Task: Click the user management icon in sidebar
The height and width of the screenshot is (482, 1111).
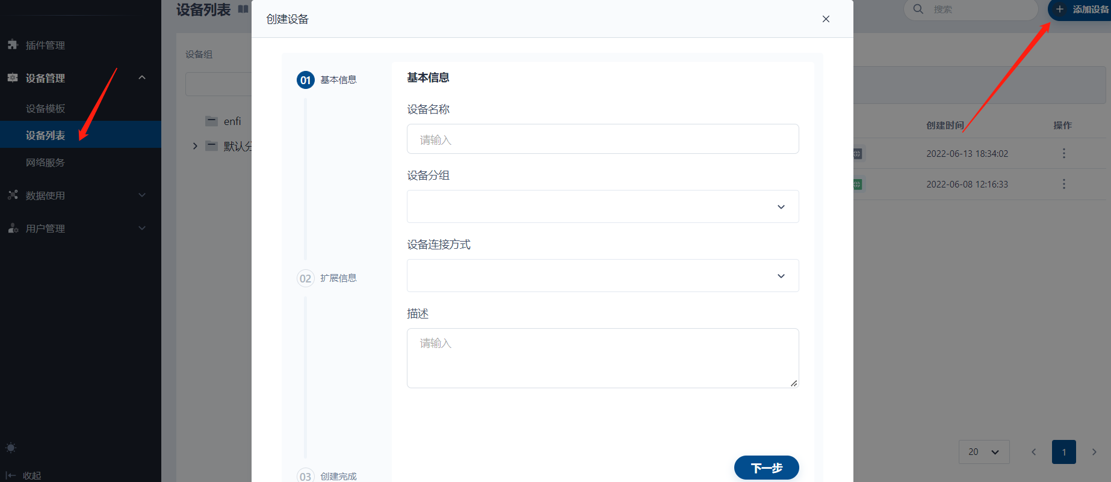Action: (13, 228)
